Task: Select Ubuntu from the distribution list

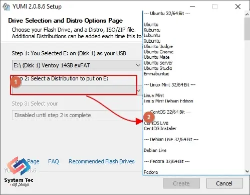Action: point(151,25)
